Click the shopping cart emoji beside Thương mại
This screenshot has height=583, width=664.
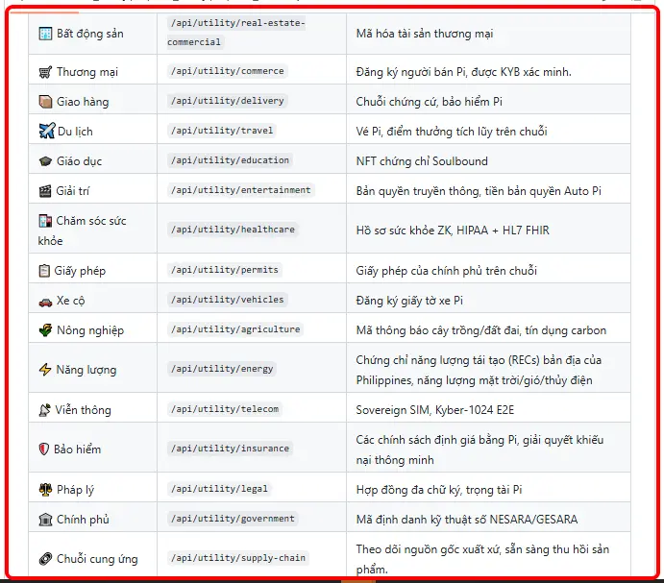pos(45,72)
